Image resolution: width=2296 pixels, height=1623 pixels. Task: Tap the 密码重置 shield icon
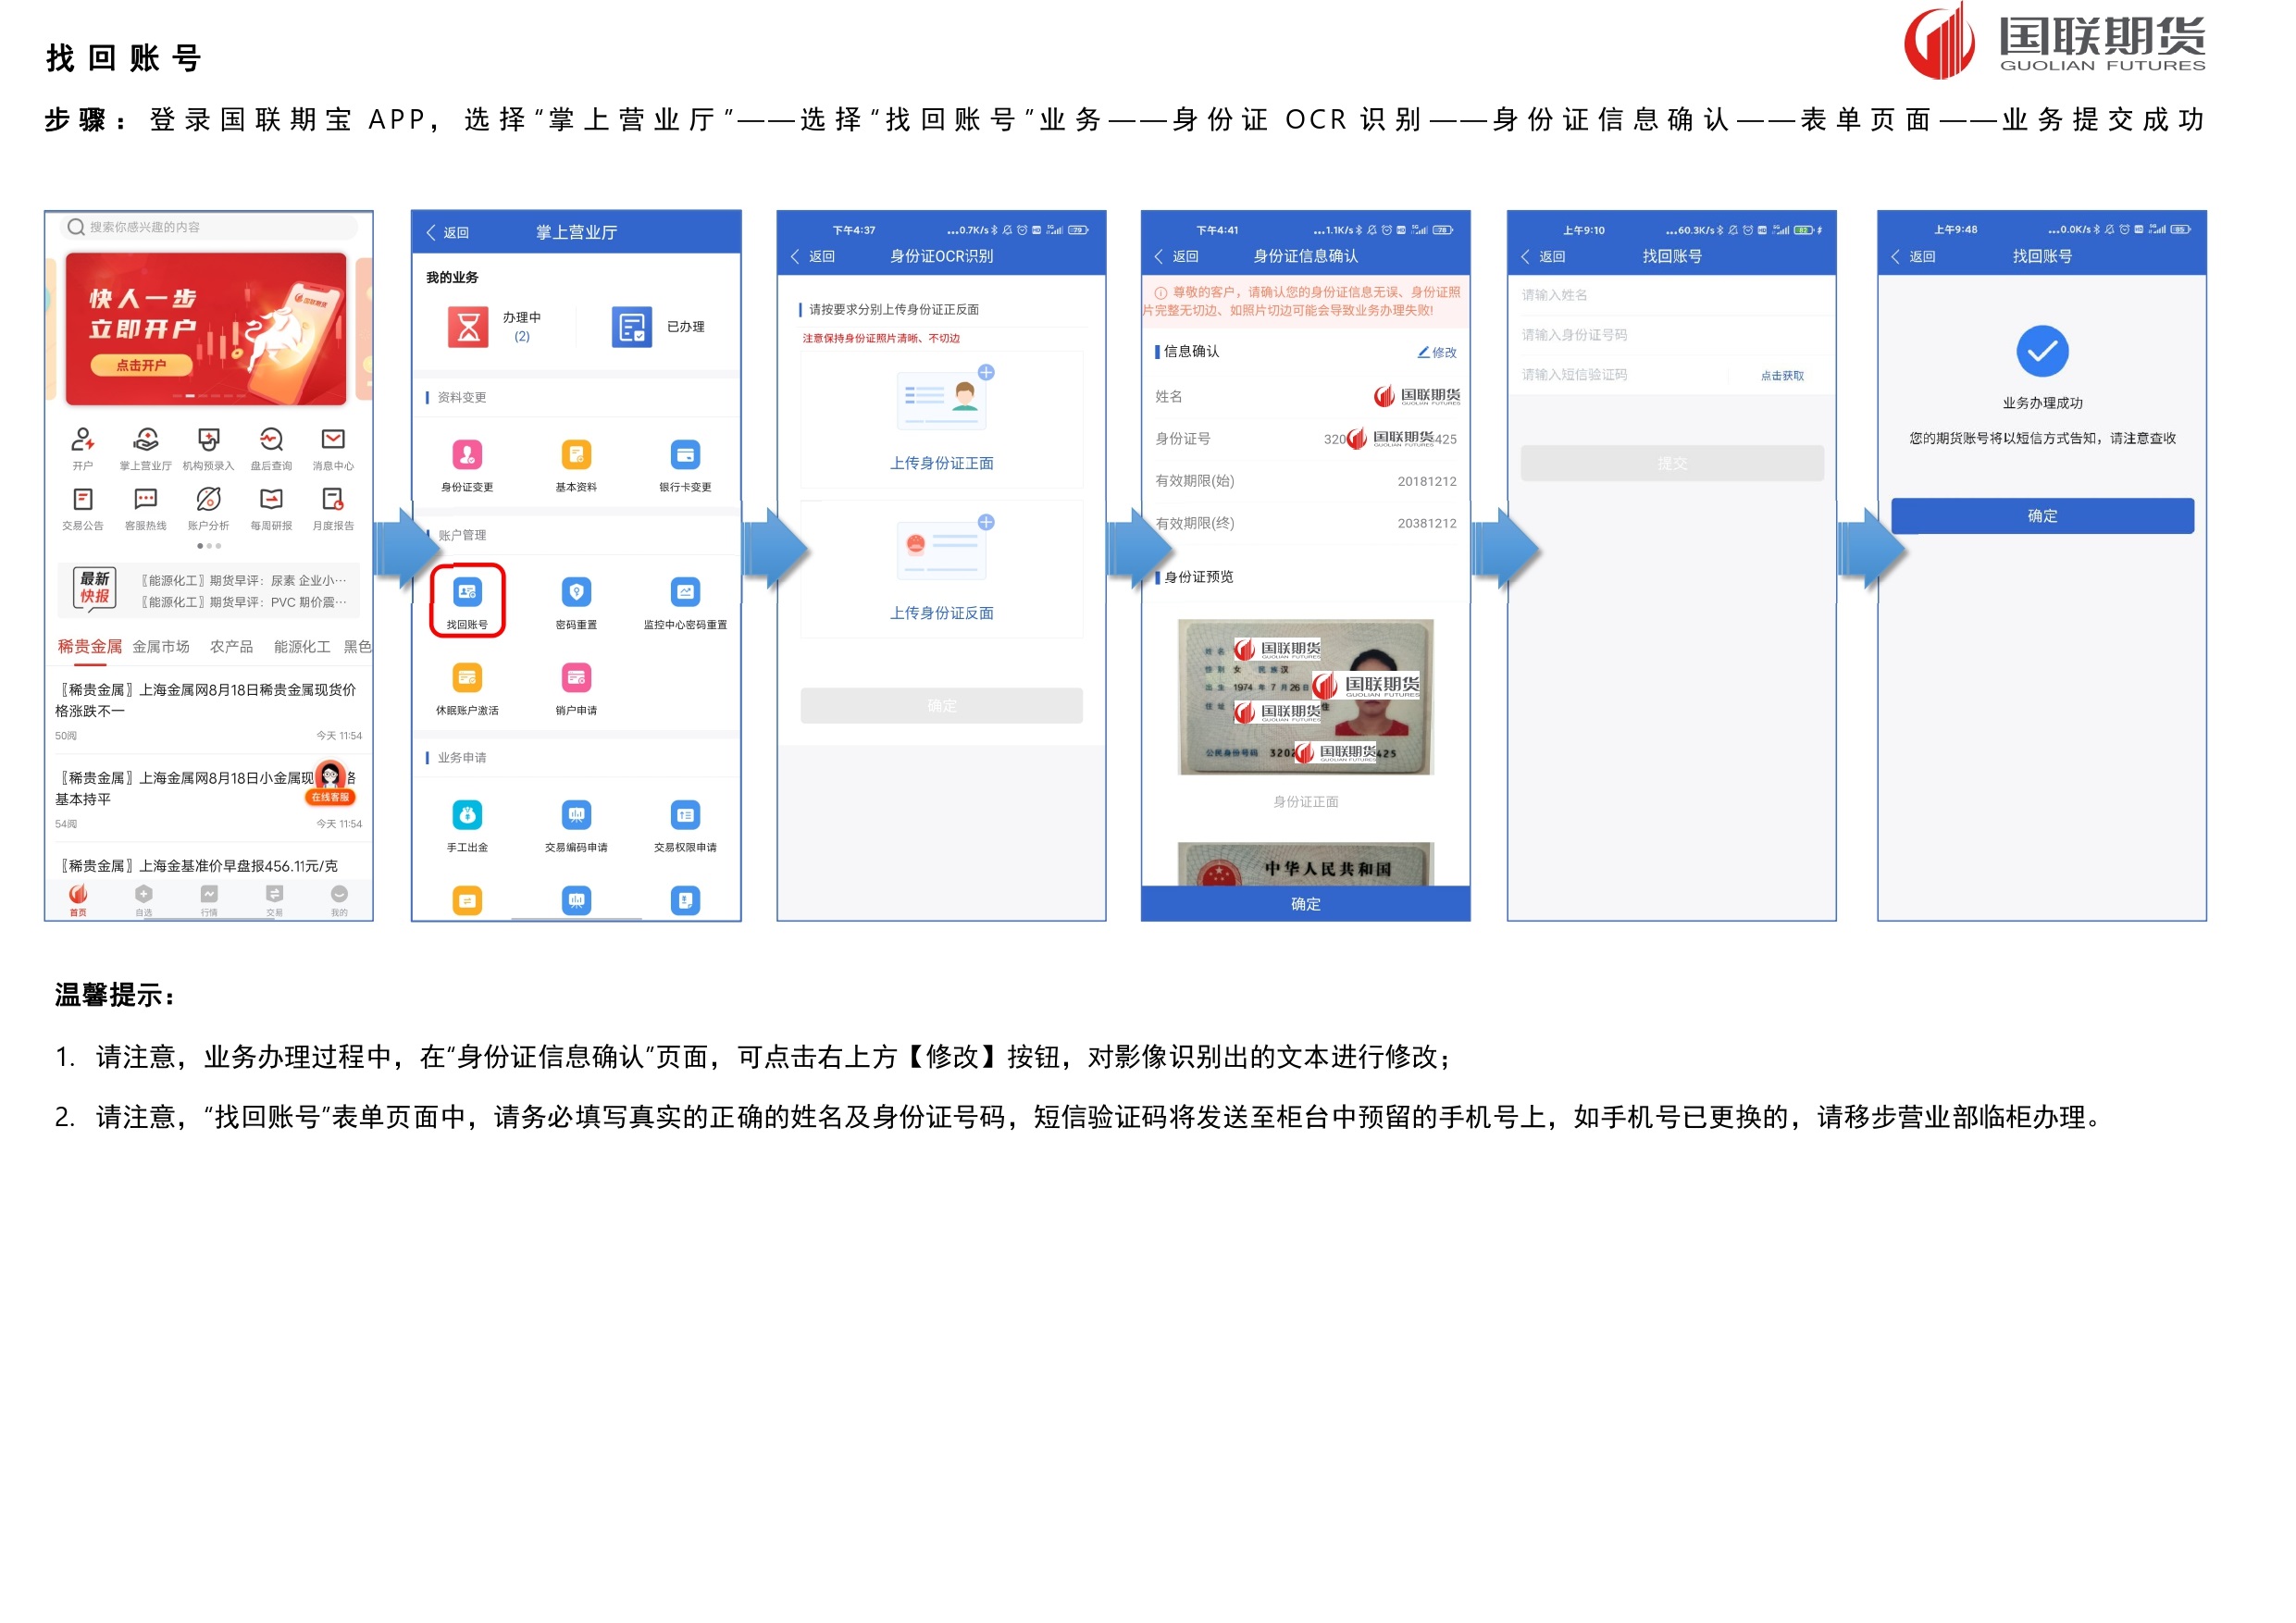click(x=576, y=593)
